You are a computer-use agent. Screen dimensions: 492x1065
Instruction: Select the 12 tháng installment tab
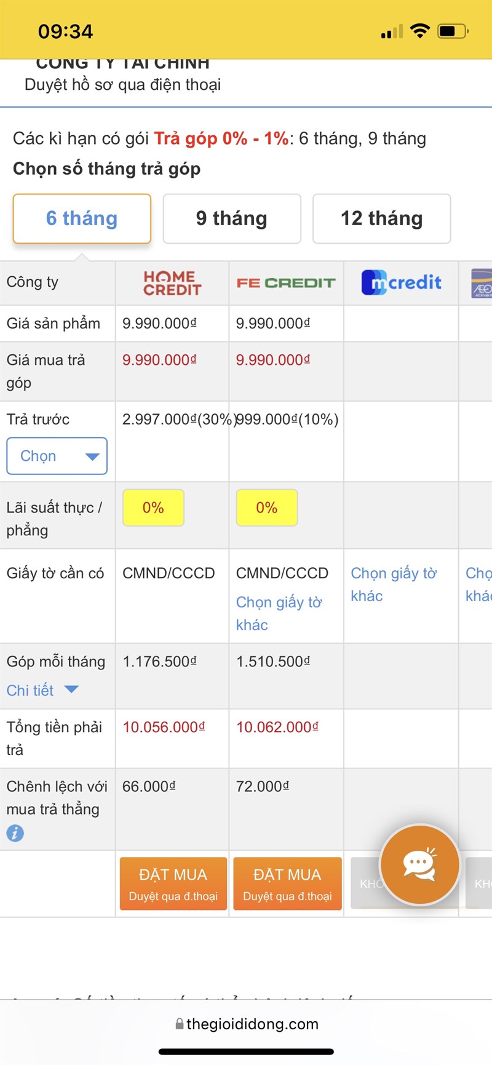coord(382,218)
